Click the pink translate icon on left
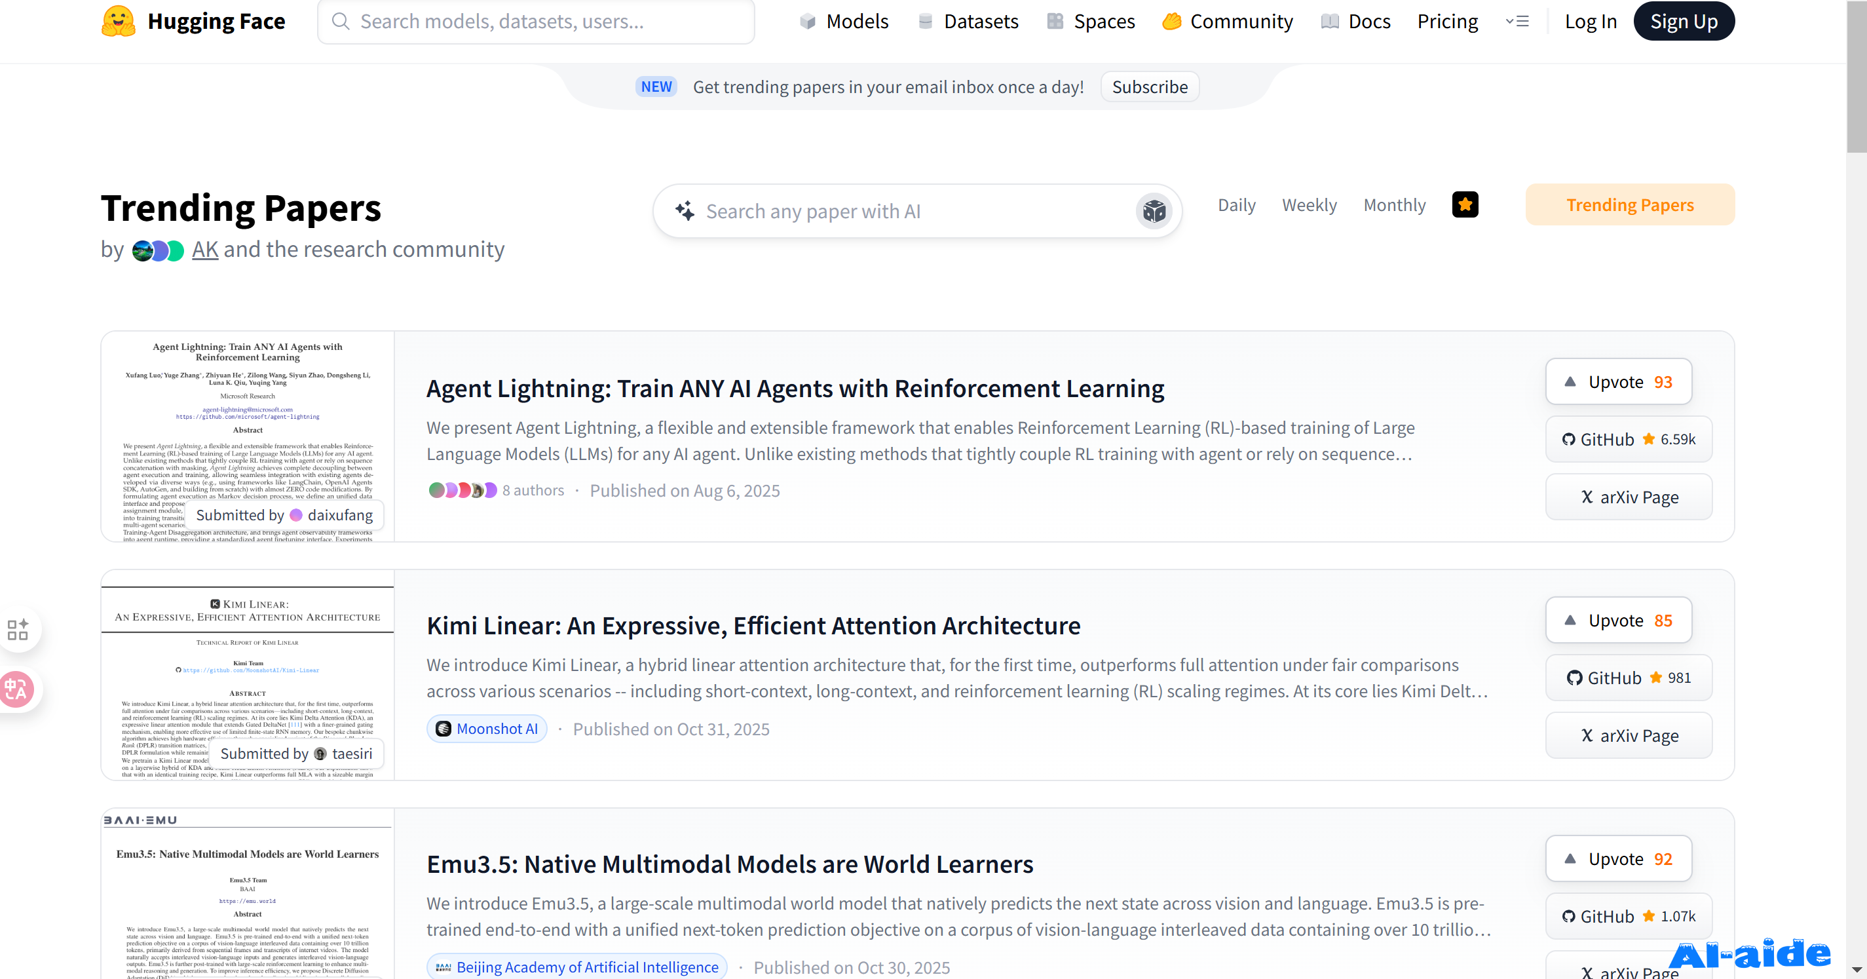Image resolution: width=1867 pixels, height=979 pixels. [x=16, y=689]
